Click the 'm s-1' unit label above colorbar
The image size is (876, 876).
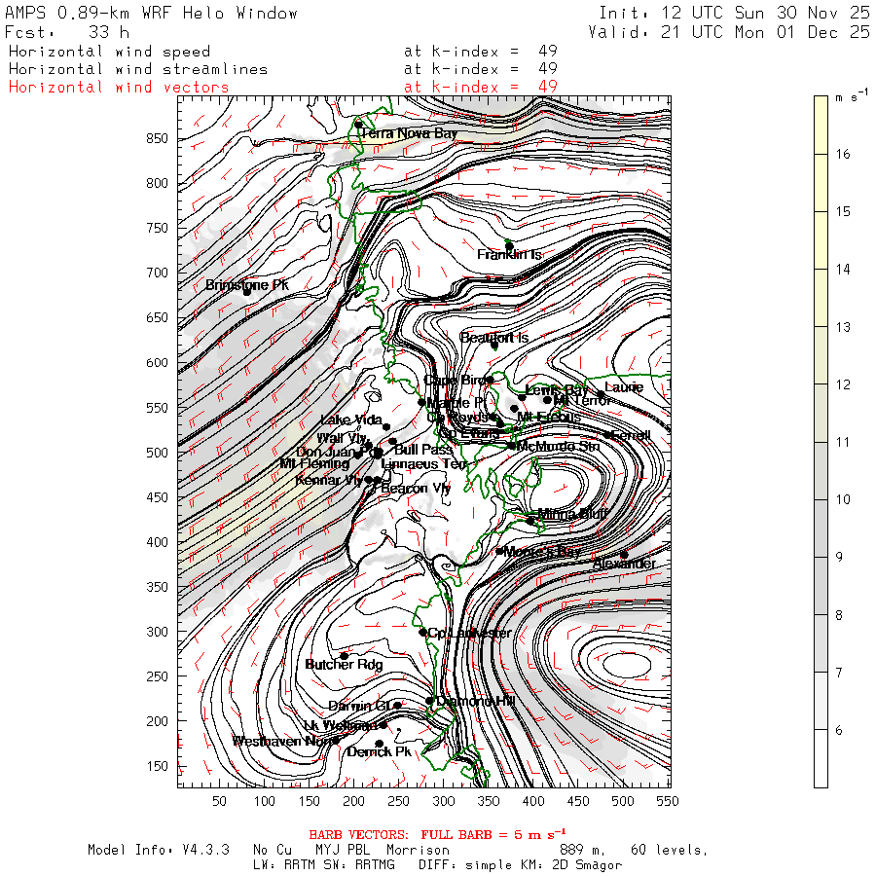[x=852, y=96]
